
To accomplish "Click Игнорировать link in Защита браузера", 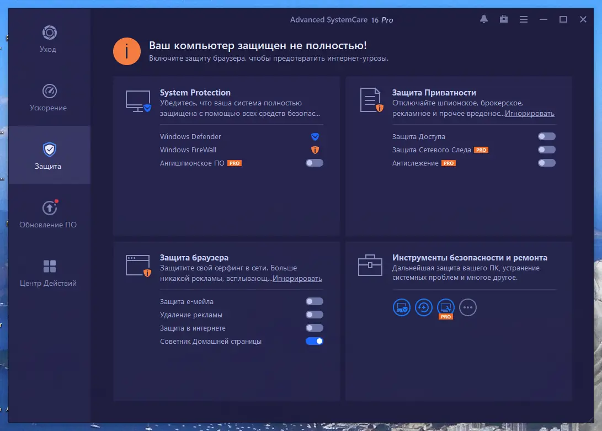I will point(297,279).
